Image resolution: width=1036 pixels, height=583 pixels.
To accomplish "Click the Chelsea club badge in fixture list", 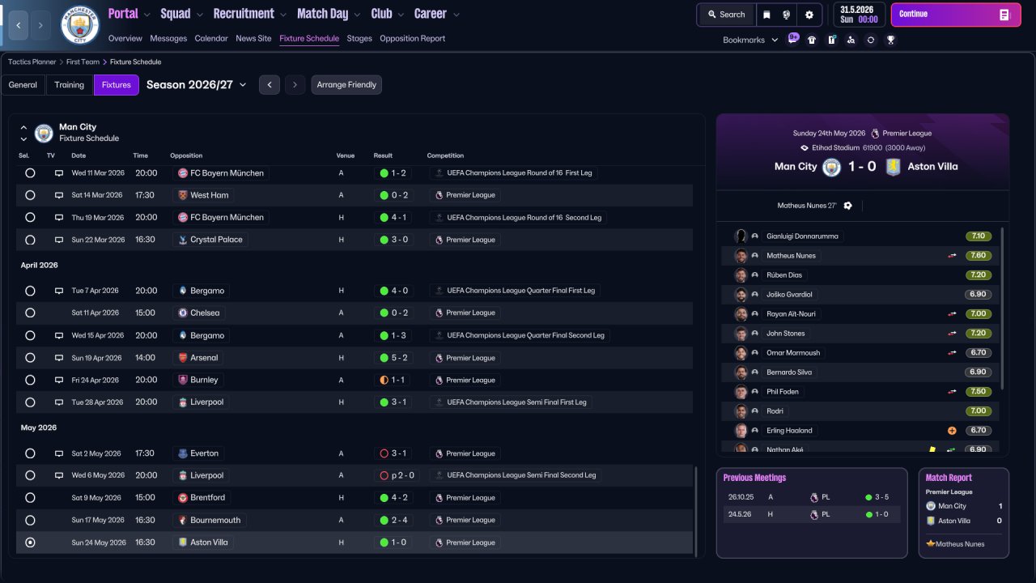I will [x=183, y=313].
